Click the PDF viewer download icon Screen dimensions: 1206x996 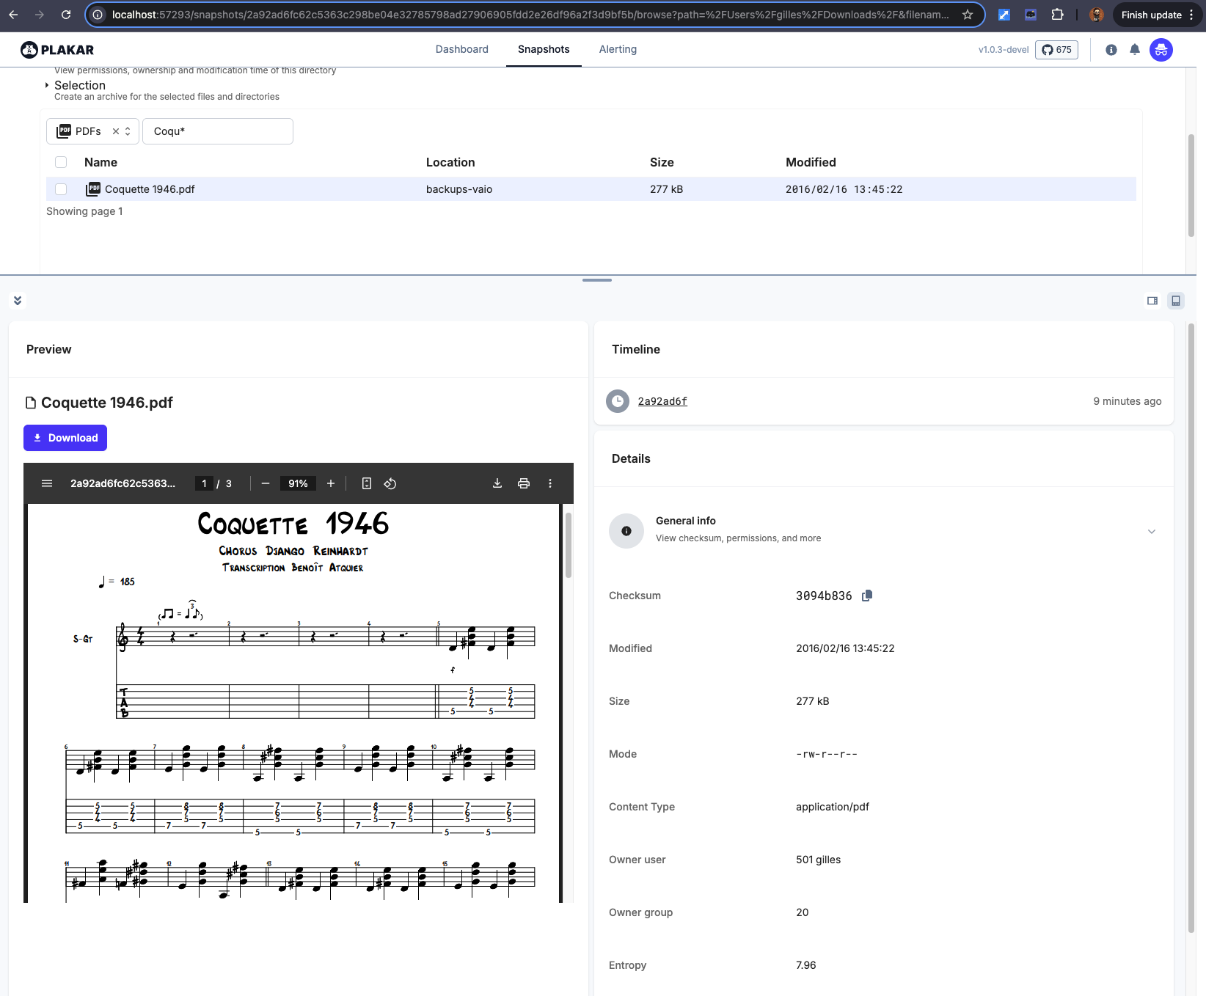coord(497,483)
